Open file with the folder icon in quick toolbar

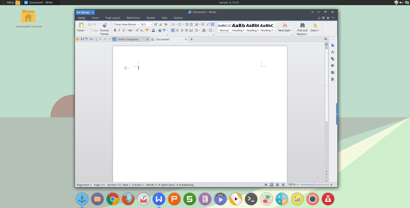(78, 39)
